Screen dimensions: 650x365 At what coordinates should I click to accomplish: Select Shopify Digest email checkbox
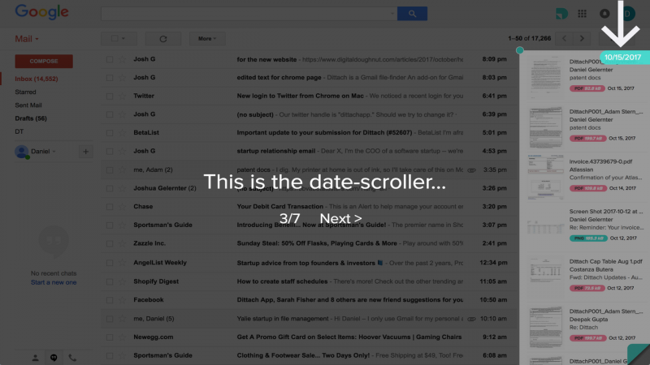[x=110, y=281]
